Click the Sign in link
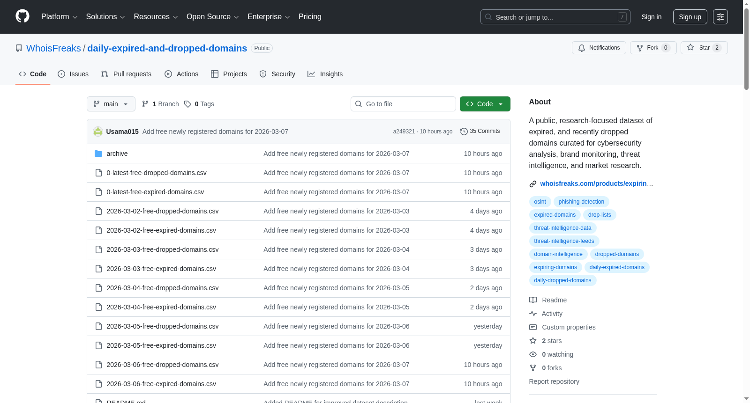750x403 pixels. 652,17
